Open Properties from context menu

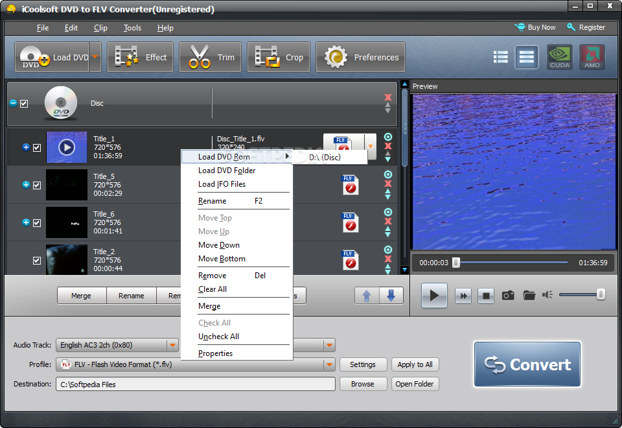click(x=237, y=353)
